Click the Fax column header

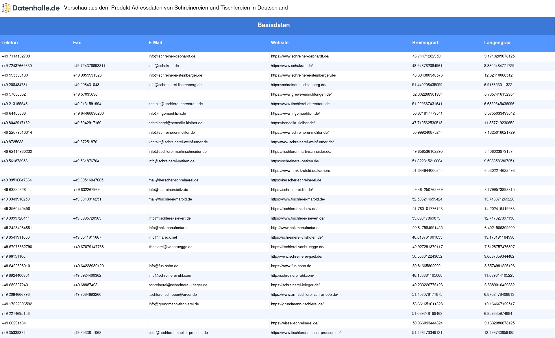tap(77, 42)
